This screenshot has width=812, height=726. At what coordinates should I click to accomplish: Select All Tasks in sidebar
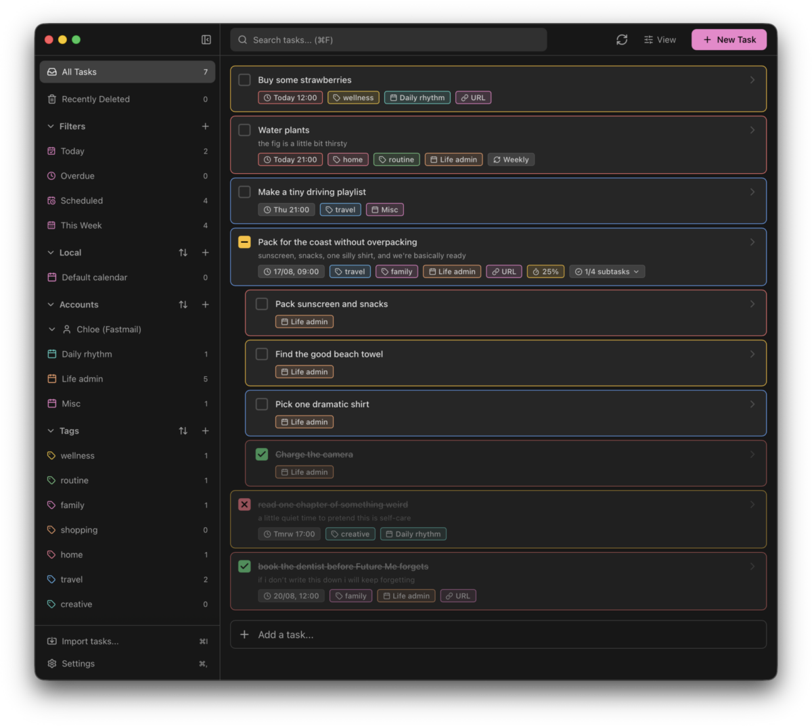[127, 72]
